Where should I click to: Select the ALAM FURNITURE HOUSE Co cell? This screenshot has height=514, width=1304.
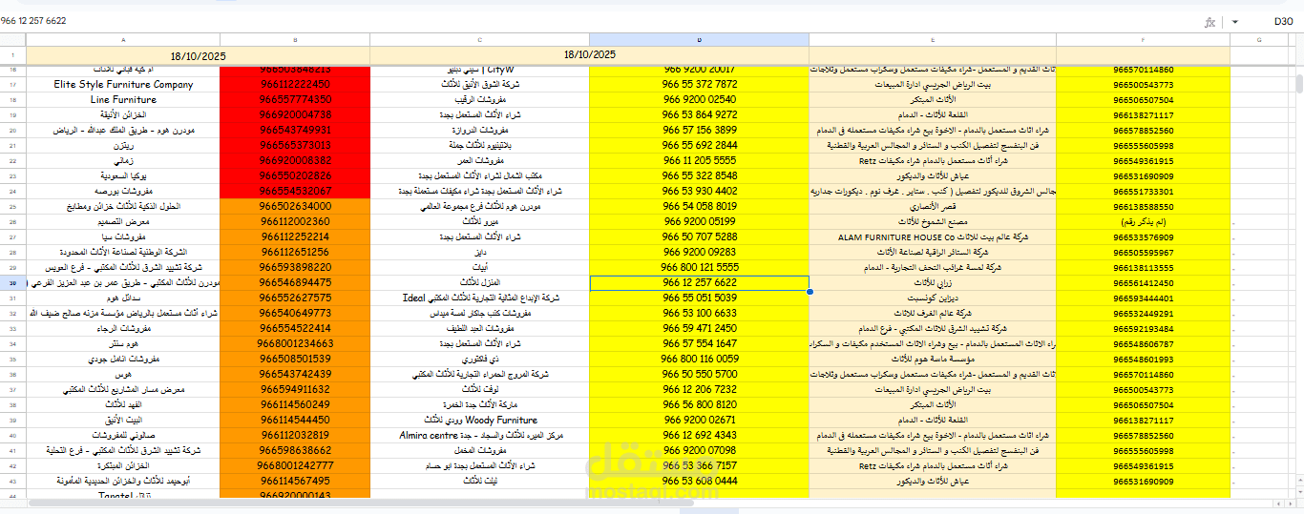point(933,236)
